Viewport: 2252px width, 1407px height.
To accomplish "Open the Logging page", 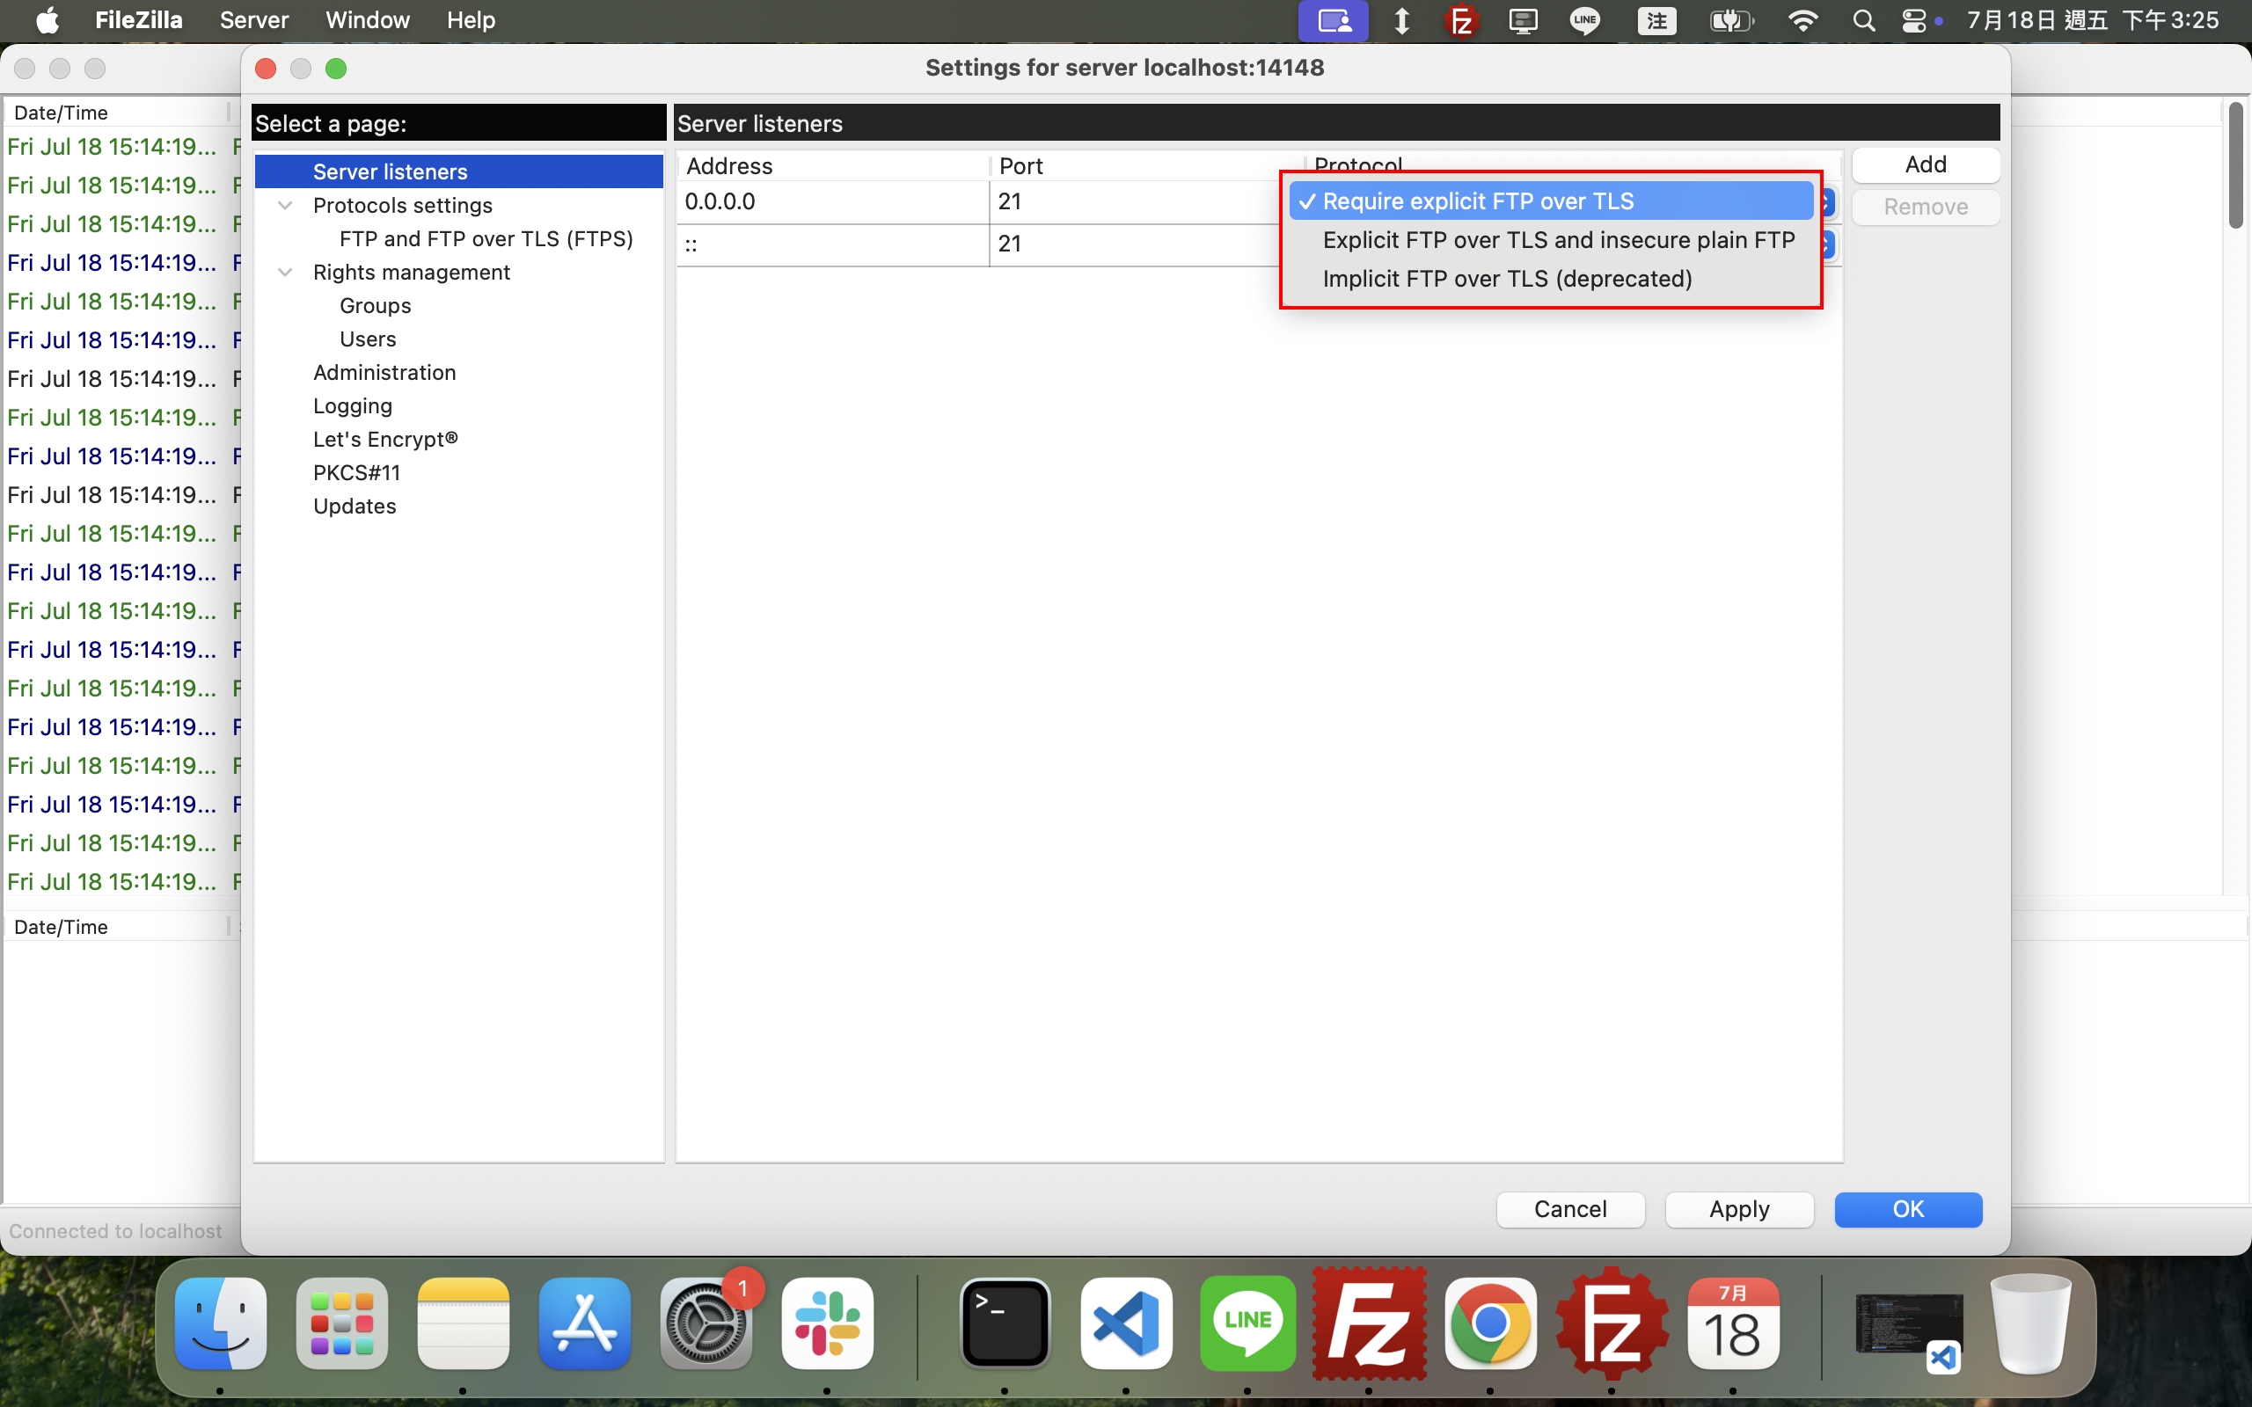I will [x=353, y=406].
